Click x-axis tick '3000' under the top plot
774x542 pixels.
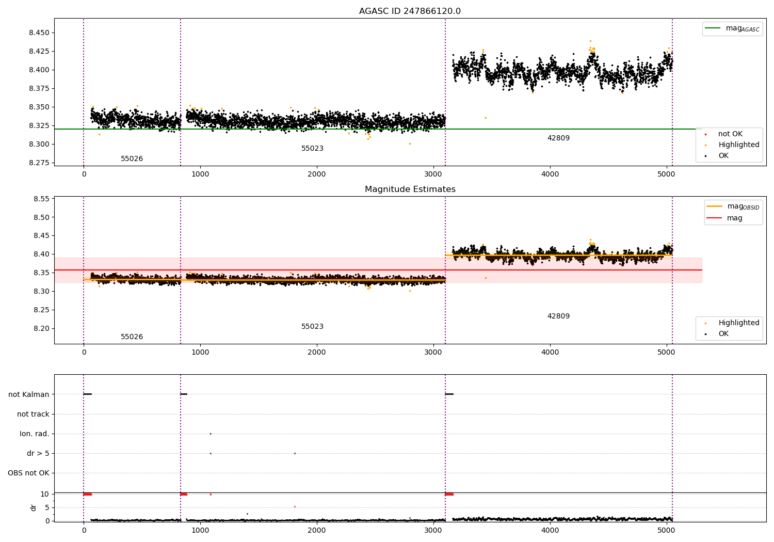433,174
